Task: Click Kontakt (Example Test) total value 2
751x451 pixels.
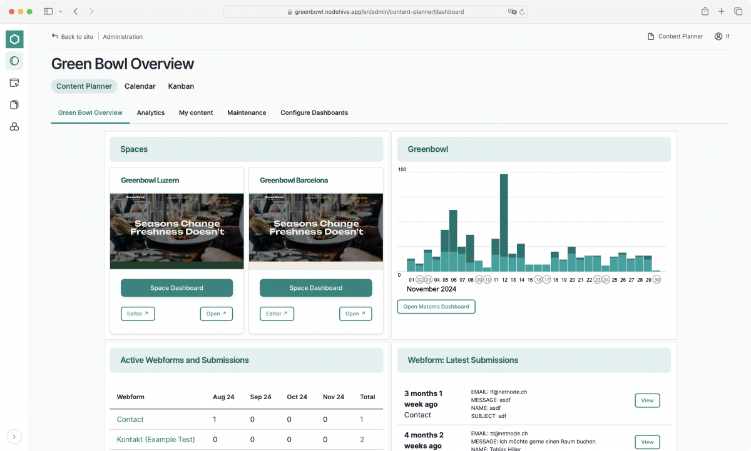Action: (x=362, y=440)
